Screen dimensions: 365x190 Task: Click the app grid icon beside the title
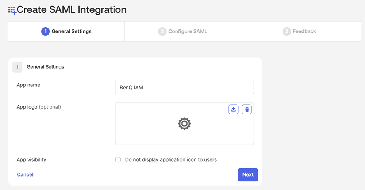(12, 10)
